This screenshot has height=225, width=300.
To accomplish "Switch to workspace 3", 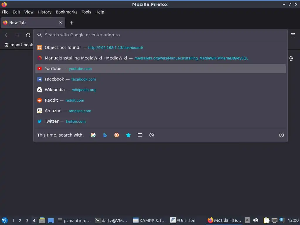I will 27,221.
